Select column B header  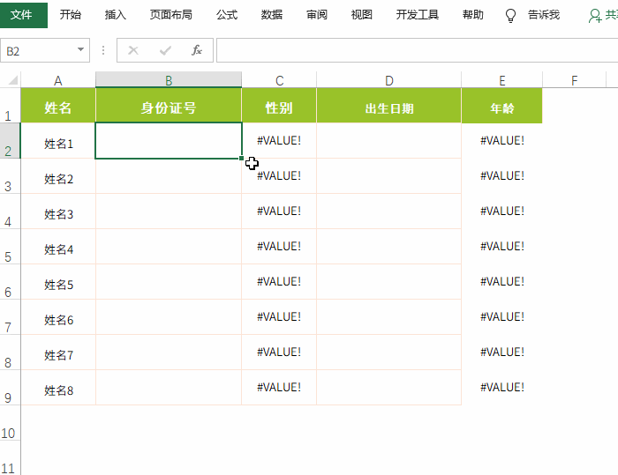169,80
